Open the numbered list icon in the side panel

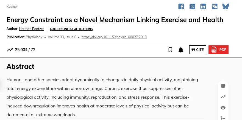tap(223, 118)
